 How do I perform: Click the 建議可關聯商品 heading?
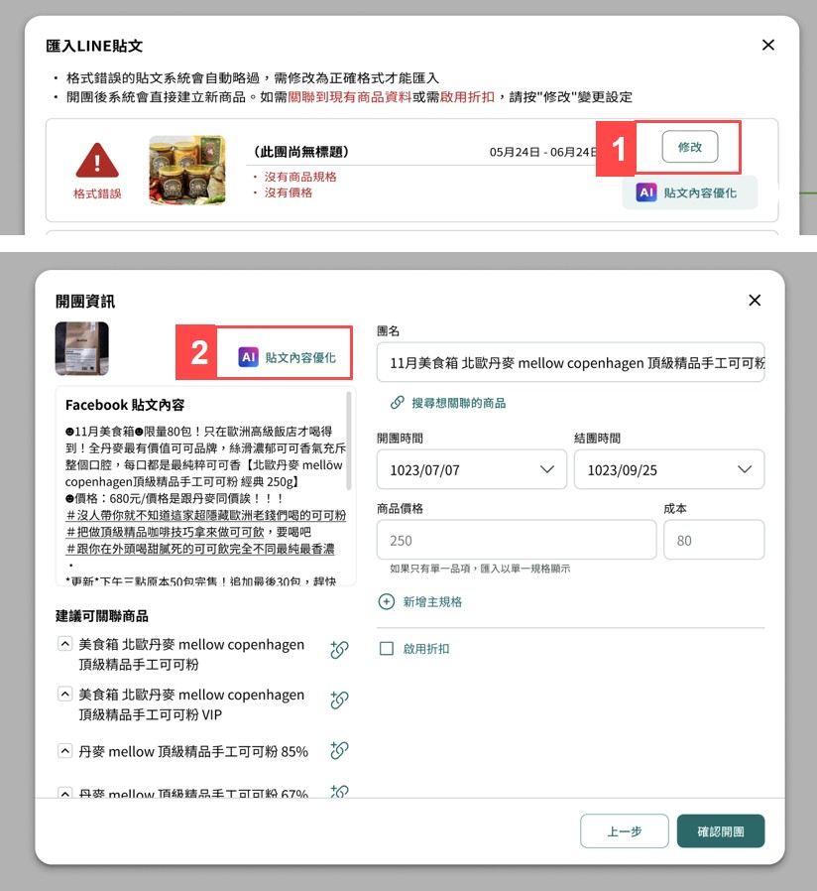click(101, 616)
